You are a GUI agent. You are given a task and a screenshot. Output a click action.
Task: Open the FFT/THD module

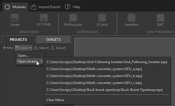click(44, 20)
